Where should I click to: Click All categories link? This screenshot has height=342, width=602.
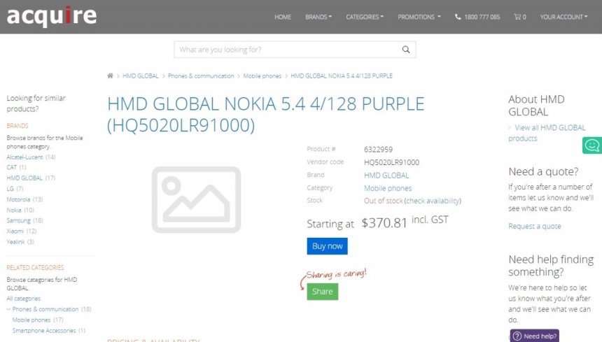23,299
